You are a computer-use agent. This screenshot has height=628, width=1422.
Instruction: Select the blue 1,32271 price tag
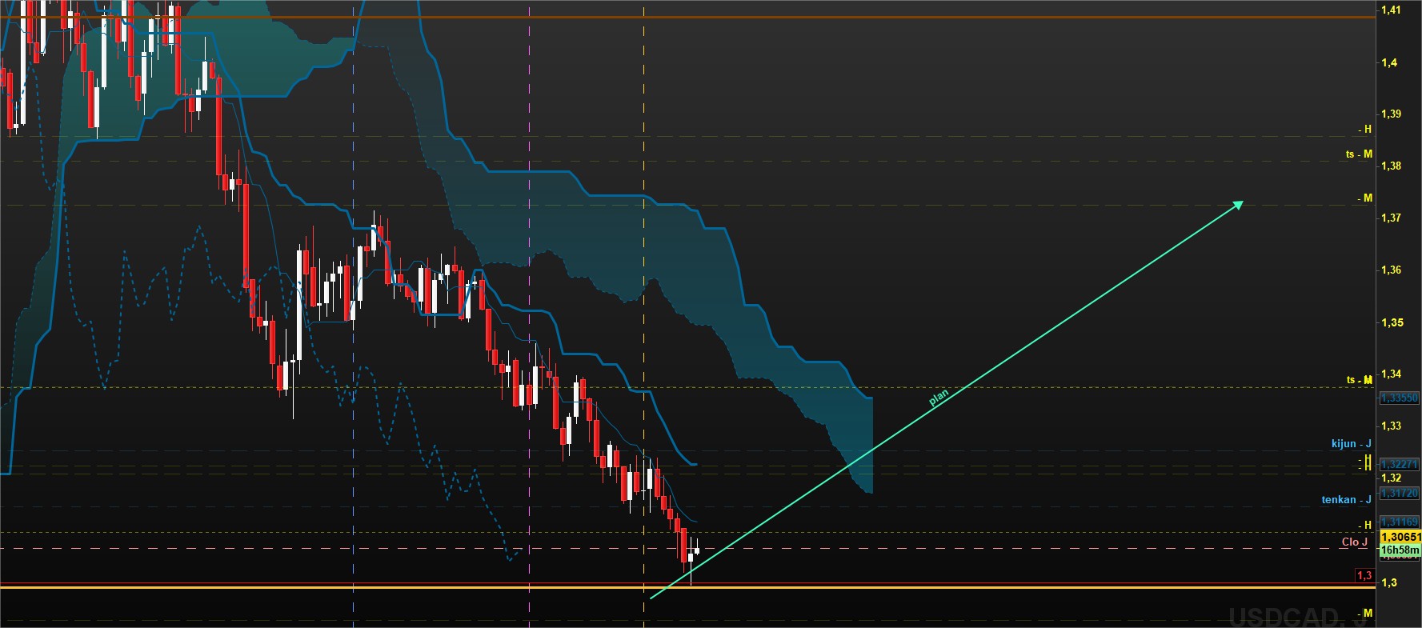coord(1399,464)
